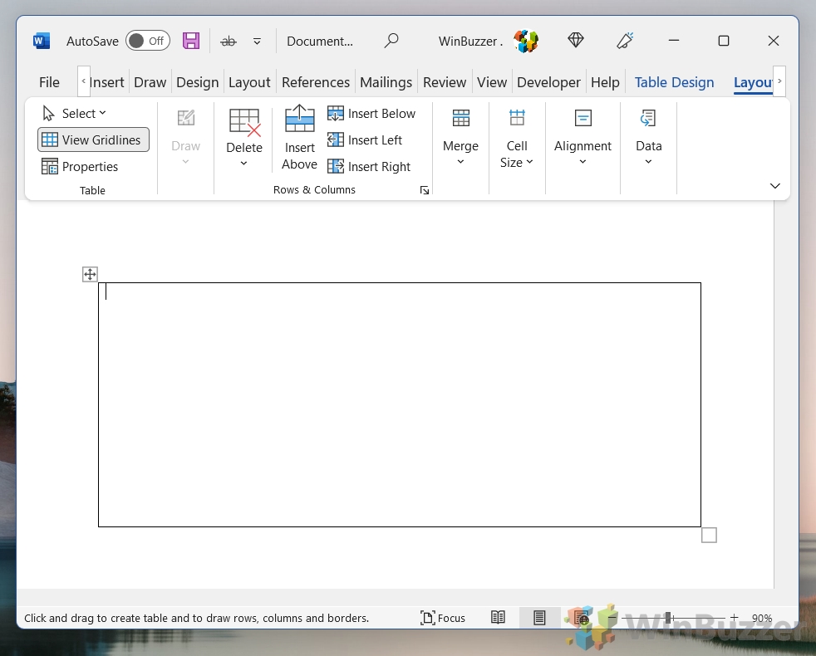The image size is (816, 656).
Task: Click the Save icon in title bar
Action: (191, 41)
